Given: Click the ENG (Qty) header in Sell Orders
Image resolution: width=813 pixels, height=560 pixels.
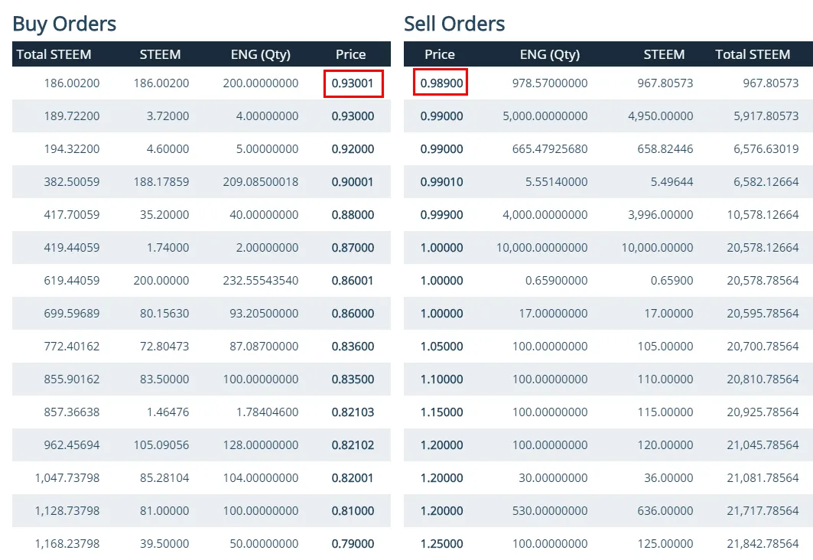Looking at the screenshot, I should click(550, 54).
